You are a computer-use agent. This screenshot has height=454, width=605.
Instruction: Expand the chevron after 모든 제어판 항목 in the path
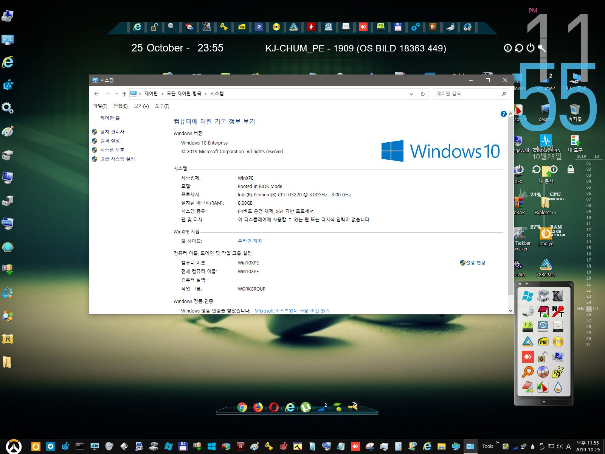coord(206,94)
